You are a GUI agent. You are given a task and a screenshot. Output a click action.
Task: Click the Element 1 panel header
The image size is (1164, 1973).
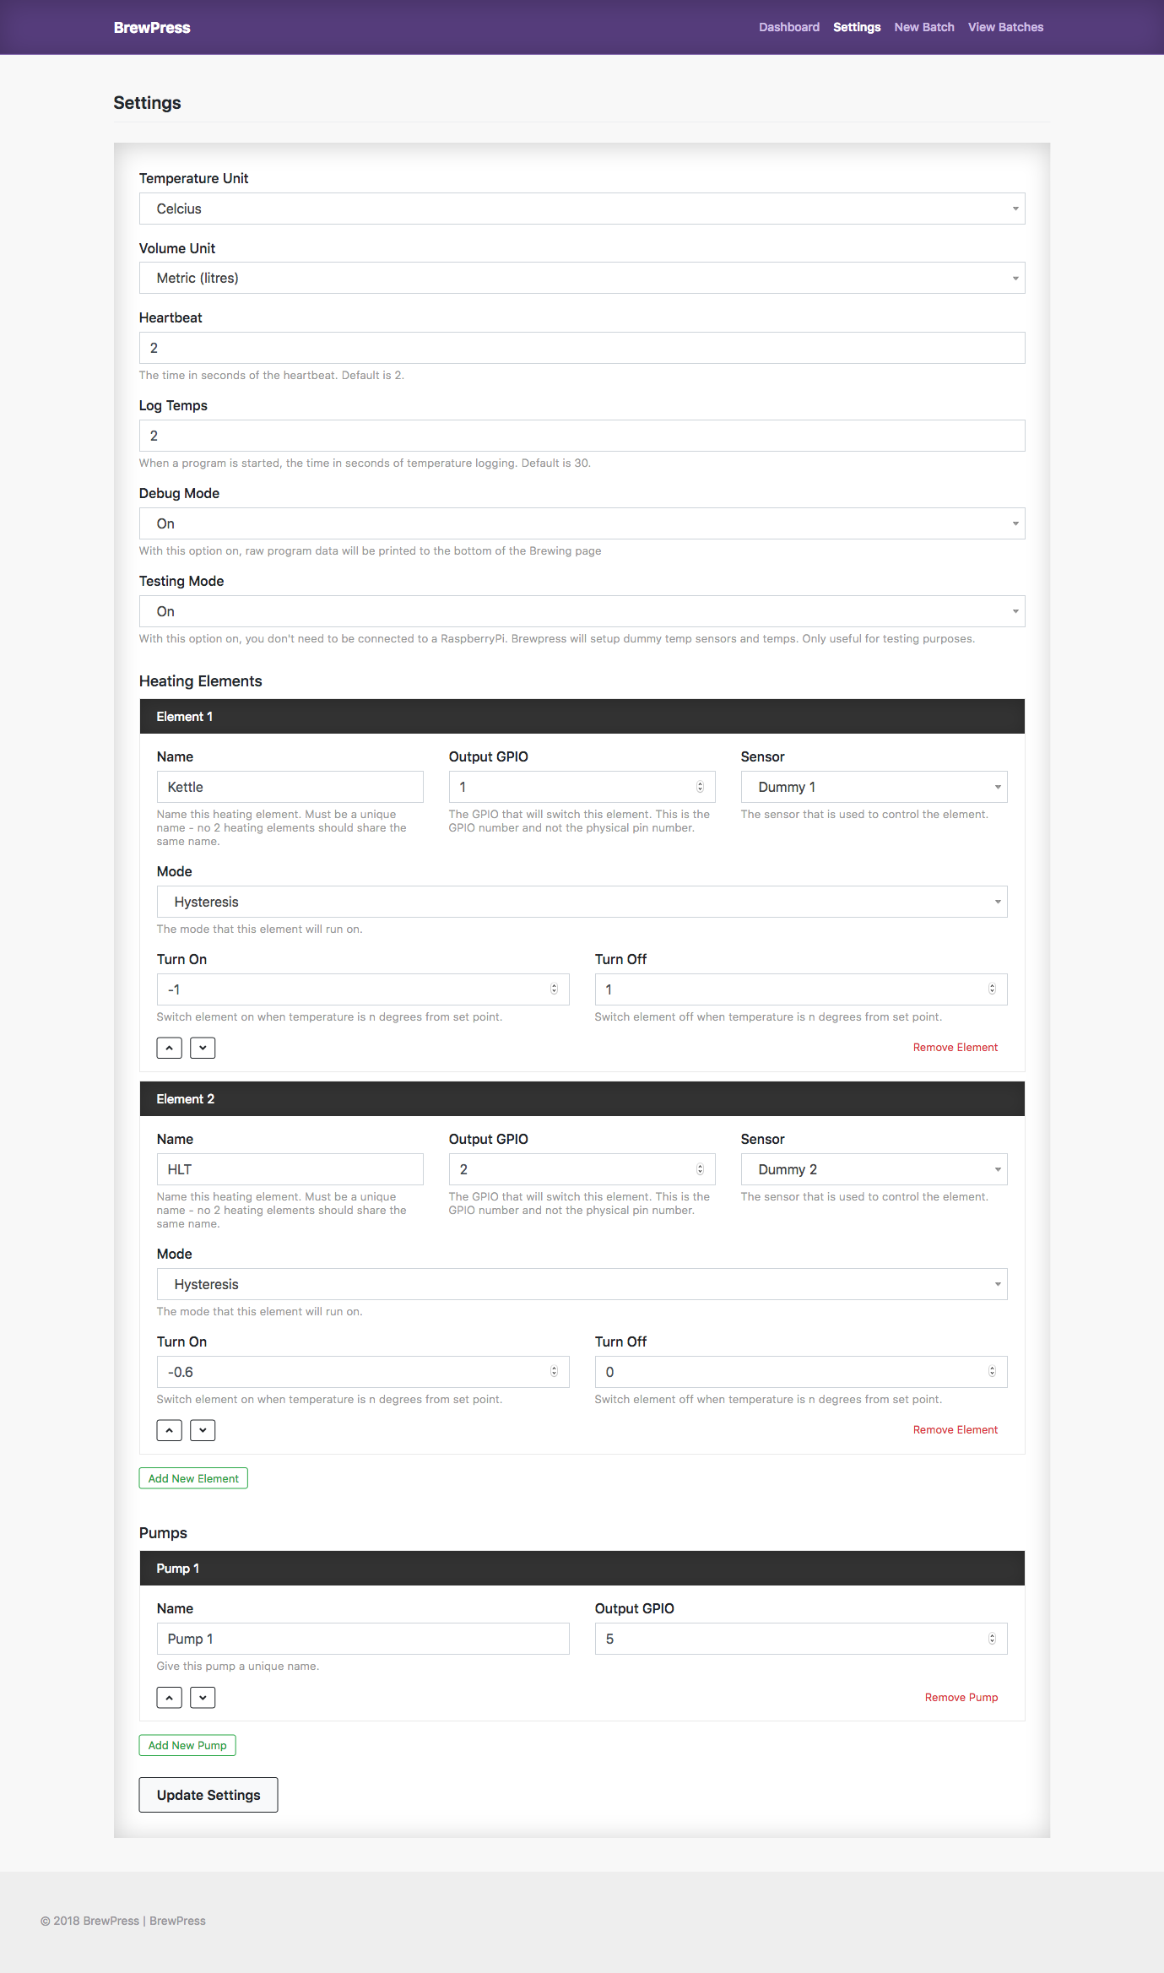[582, 717]
